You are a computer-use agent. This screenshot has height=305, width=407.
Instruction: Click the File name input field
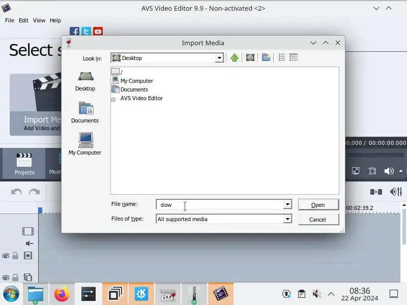click(220, 204)
